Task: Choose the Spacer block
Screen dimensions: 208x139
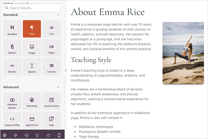Action: (x=32, y=67)
